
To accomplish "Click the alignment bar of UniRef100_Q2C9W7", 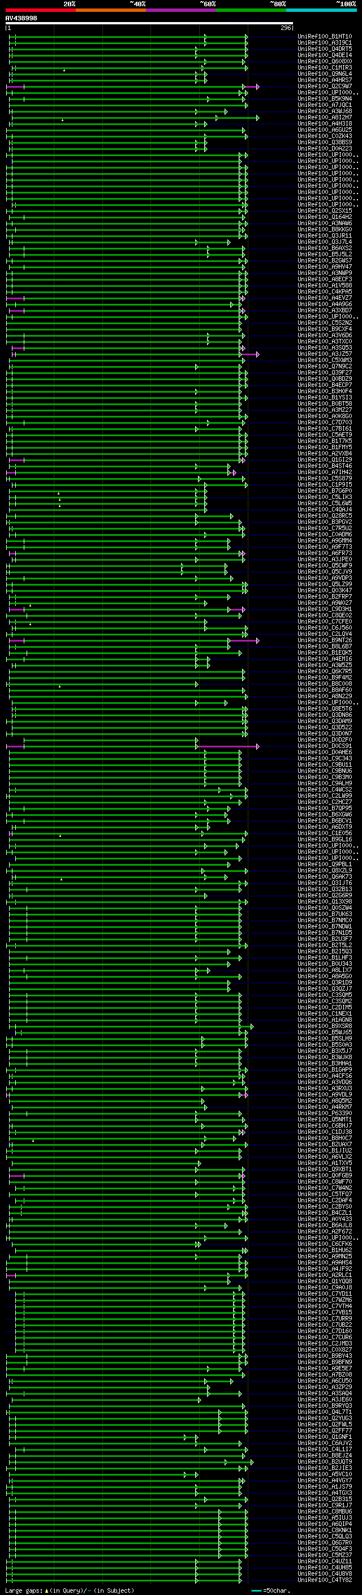I will [x=132, y=87].
